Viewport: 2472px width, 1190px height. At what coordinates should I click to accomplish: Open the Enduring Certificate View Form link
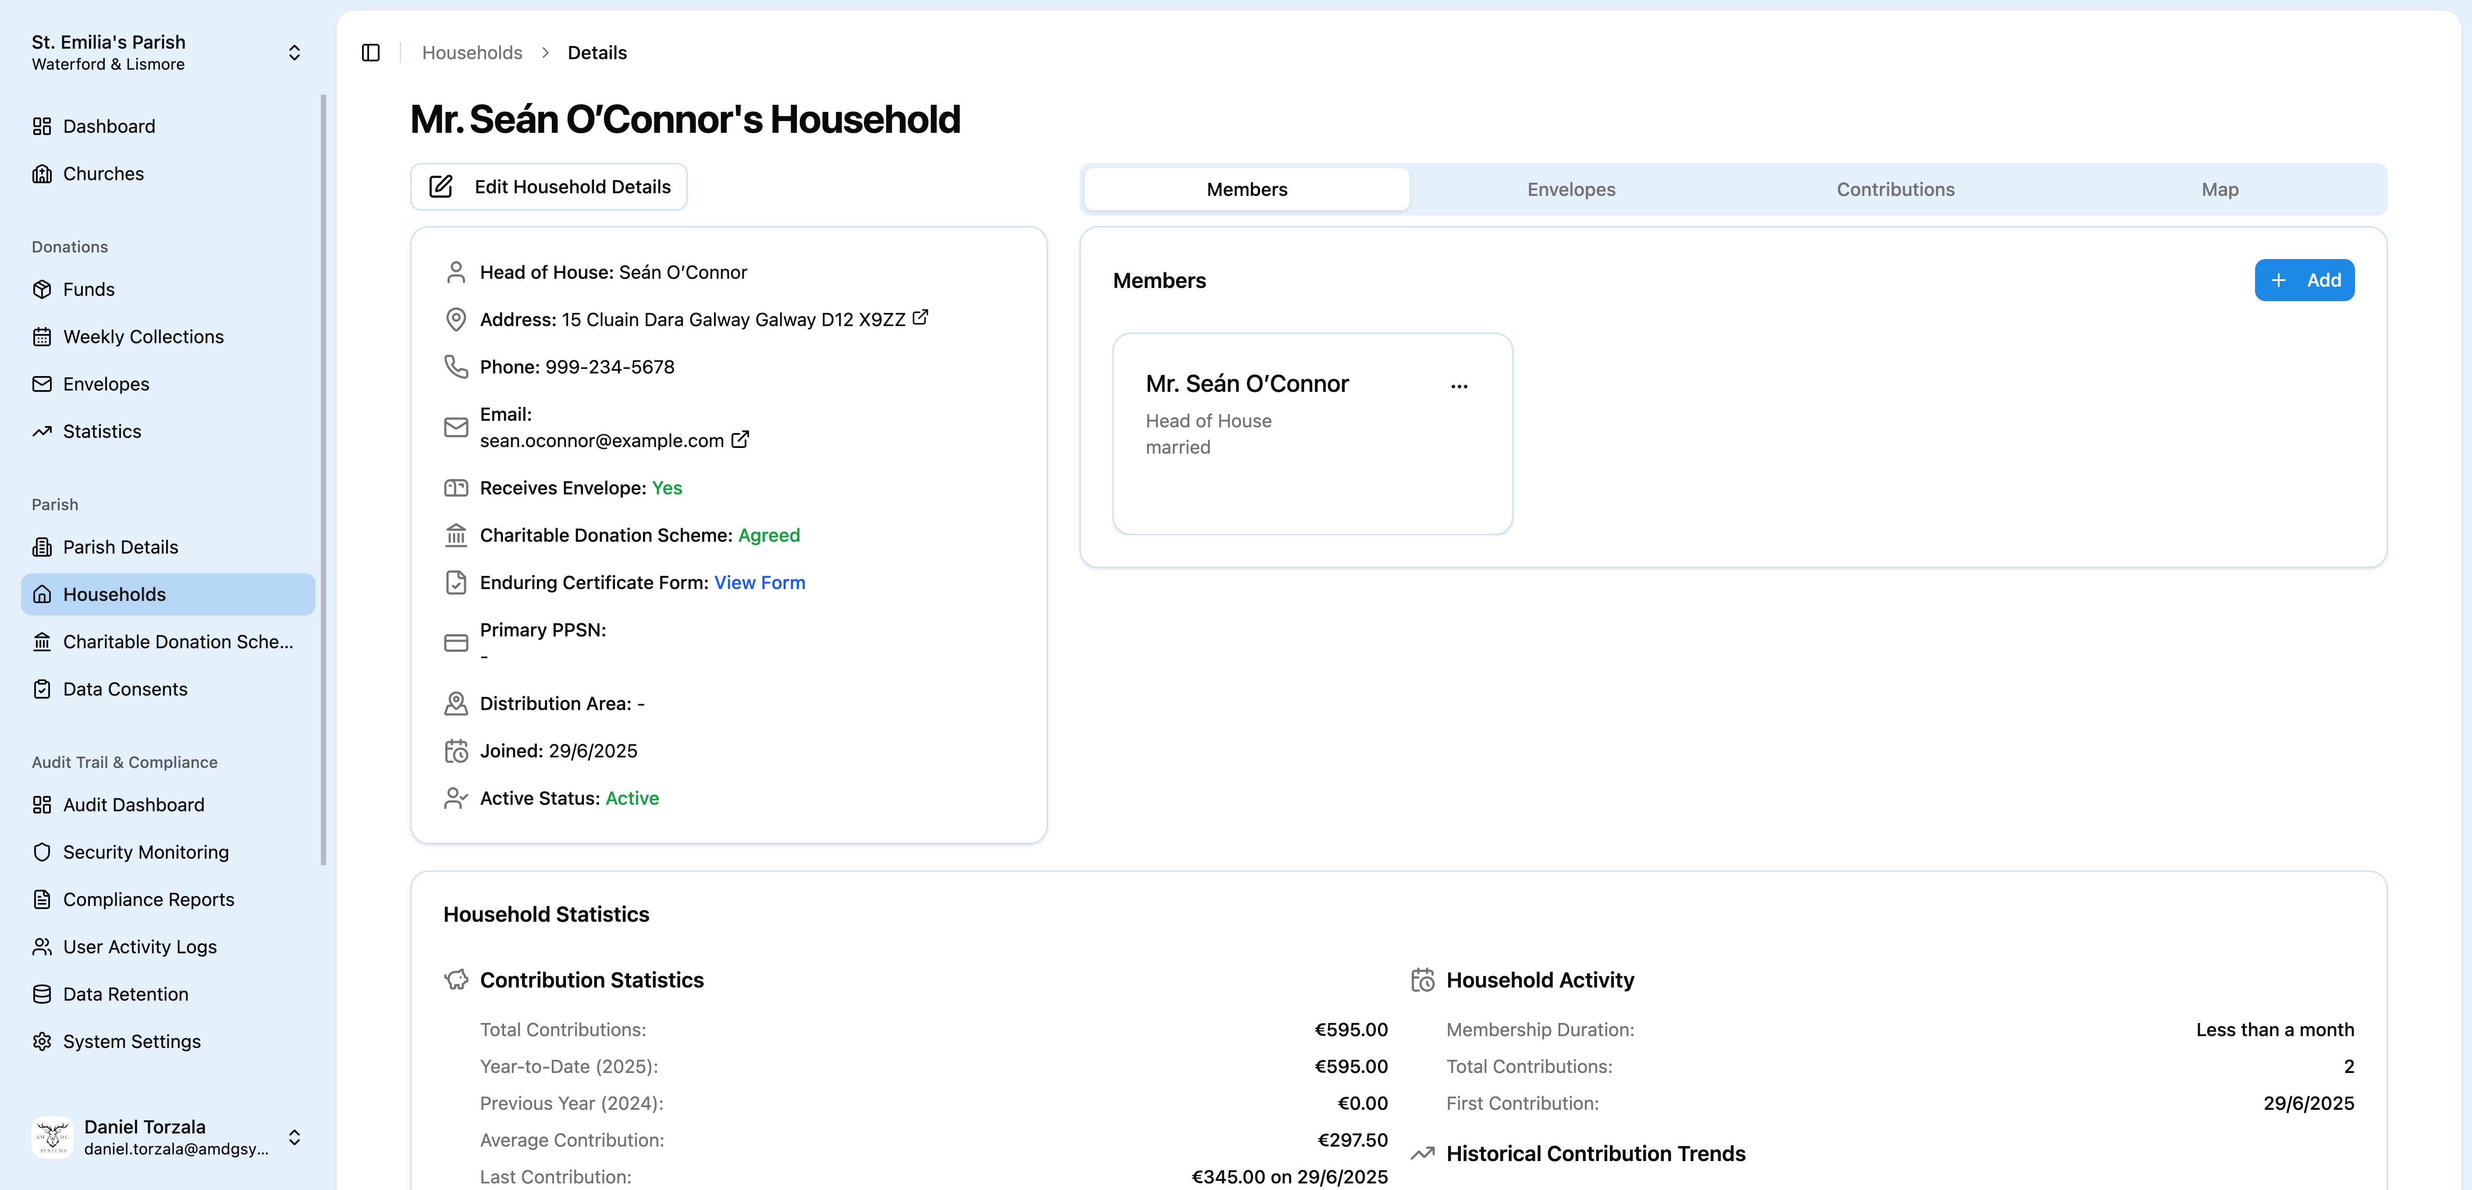[x=759, y=583]
